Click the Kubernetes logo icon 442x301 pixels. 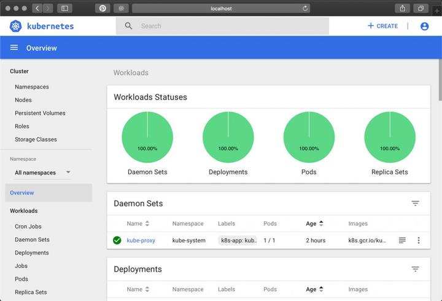click(x=15, y=26)
